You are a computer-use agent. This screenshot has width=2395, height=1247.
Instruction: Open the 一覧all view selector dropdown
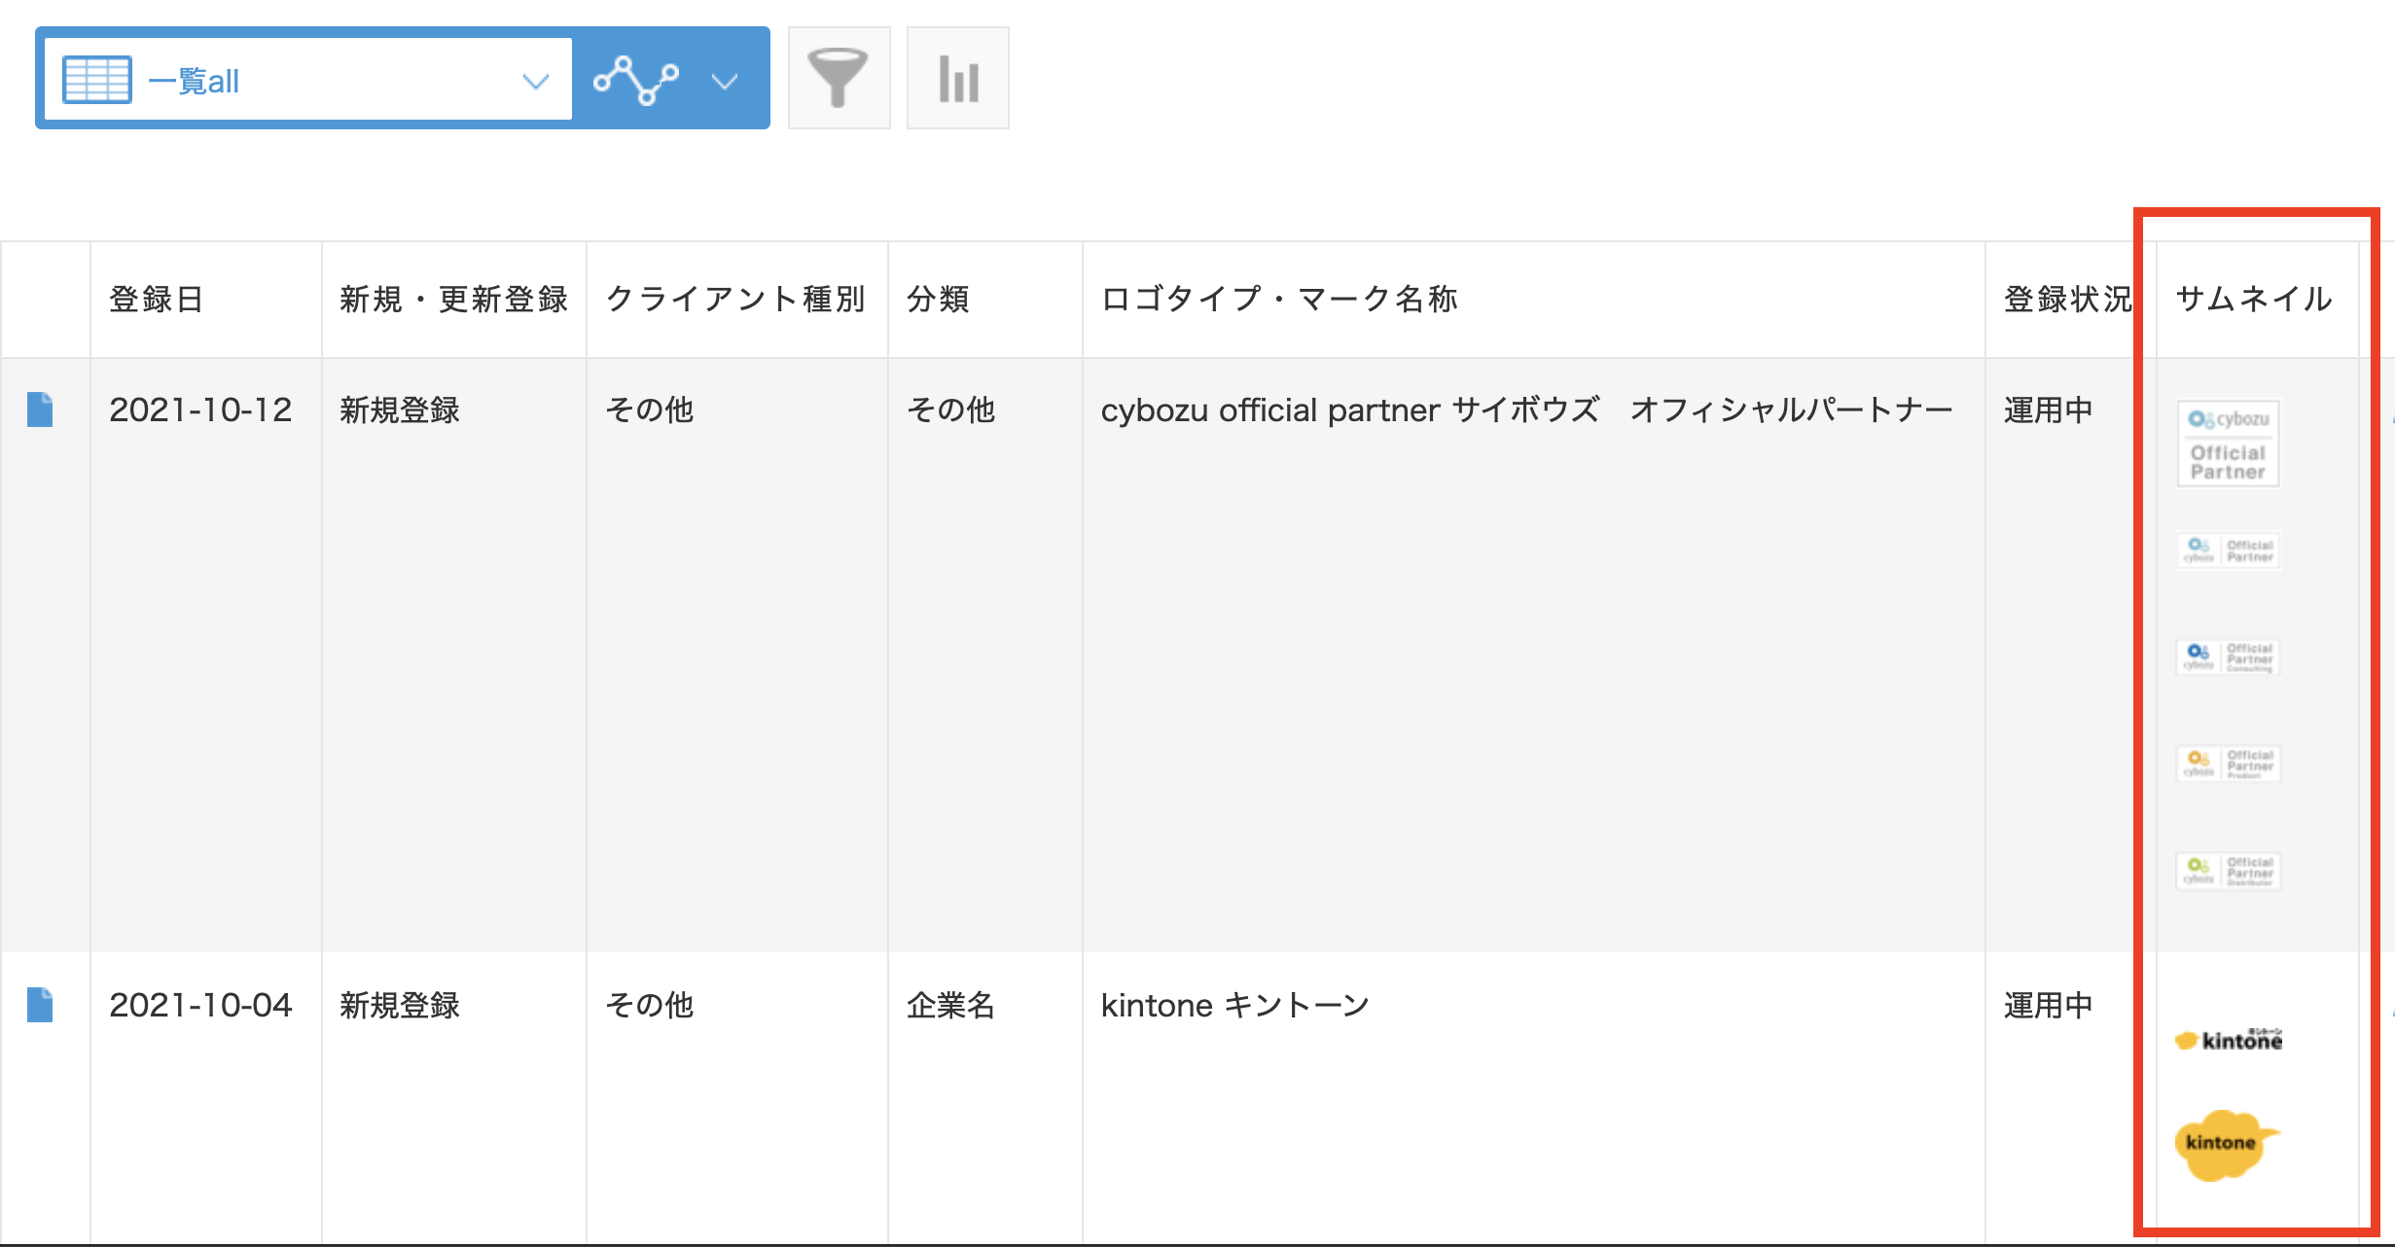[308, 80]
